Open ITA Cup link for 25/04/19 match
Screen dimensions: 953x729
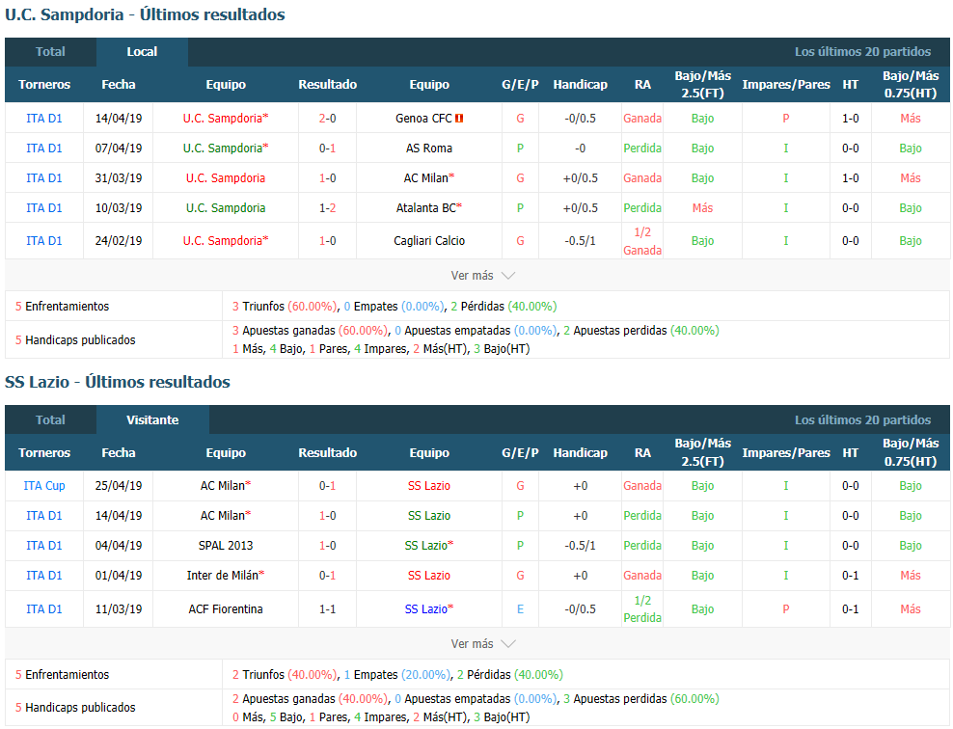[43, 486]
